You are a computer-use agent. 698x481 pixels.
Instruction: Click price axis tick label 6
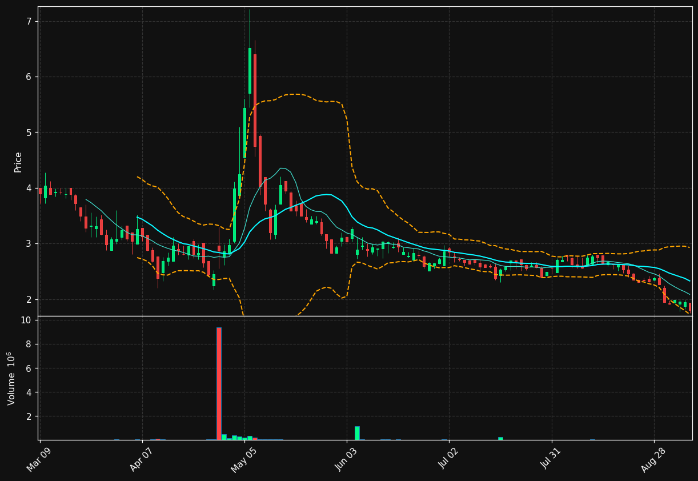click(x=29, y=77)
